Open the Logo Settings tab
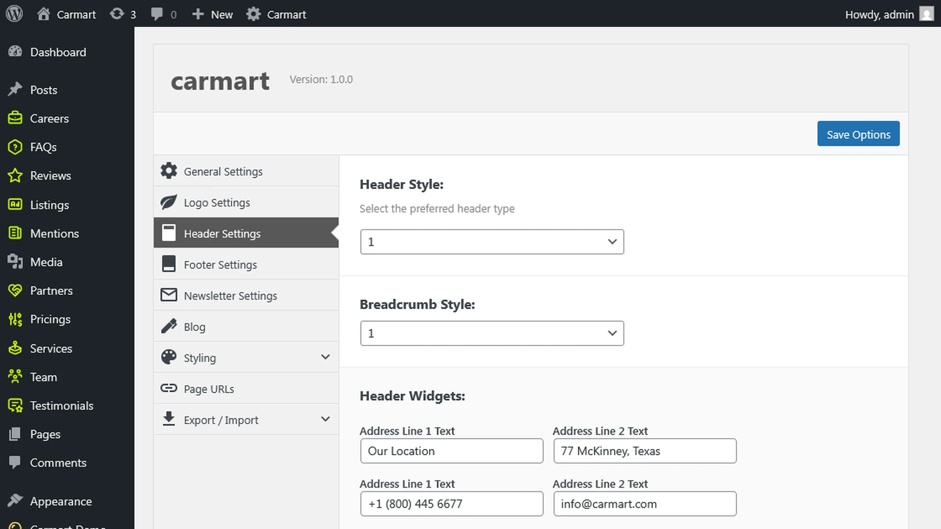The width and height of the screenshot is (941, 529). coord(246,202)
